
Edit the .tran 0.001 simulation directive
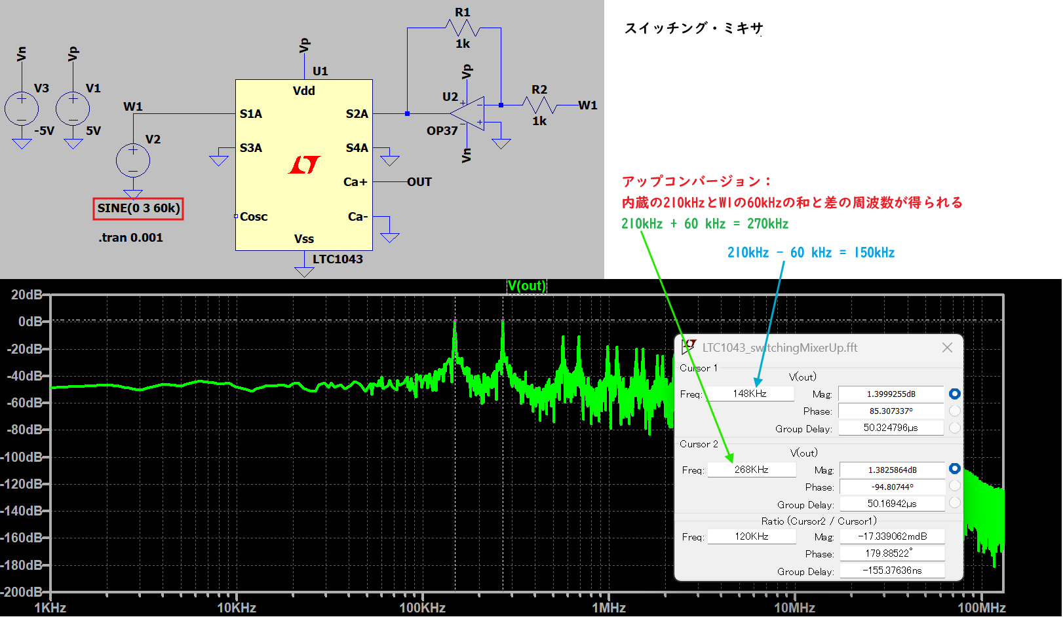click(x=130, y=237)
